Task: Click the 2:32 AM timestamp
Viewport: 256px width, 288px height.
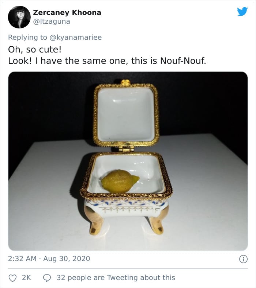Action: click(x=22, y=258)
